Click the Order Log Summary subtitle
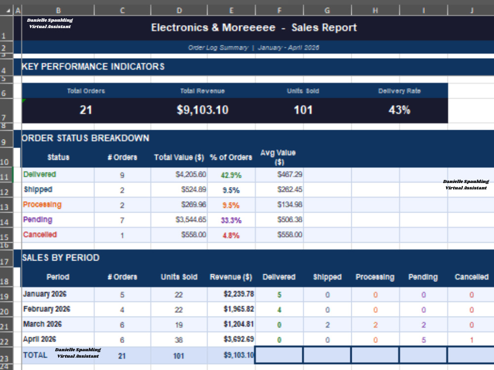Screen dimensions: 494x370 253,47
